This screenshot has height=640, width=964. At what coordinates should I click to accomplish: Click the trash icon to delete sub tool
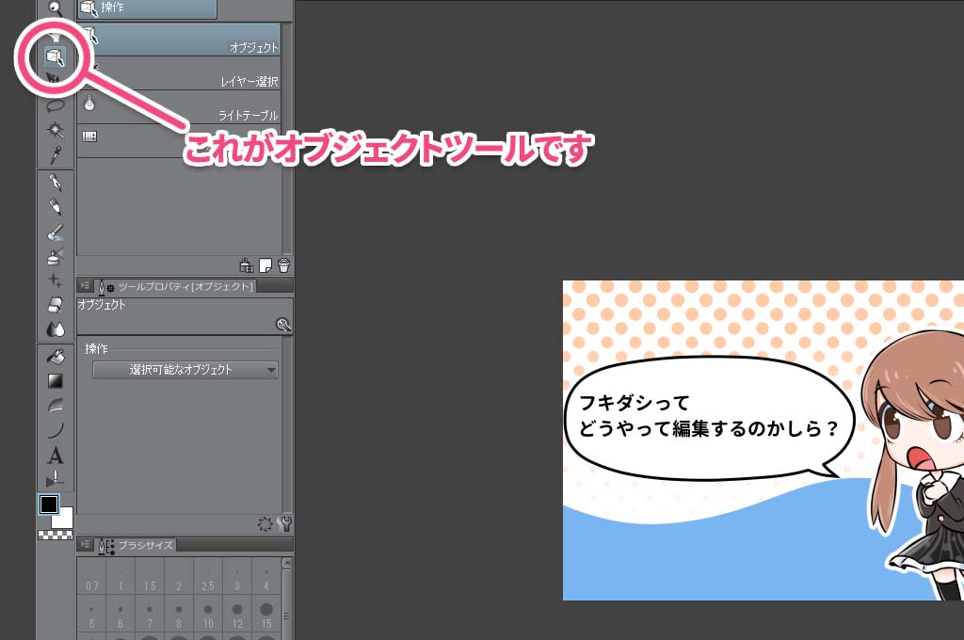[283, 265]
